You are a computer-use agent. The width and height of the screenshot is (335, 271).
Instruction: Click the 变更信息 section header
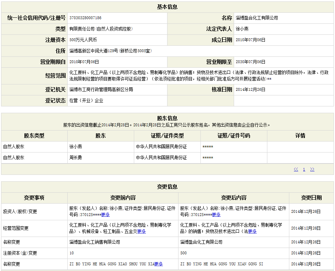click(x=167, y=187)
